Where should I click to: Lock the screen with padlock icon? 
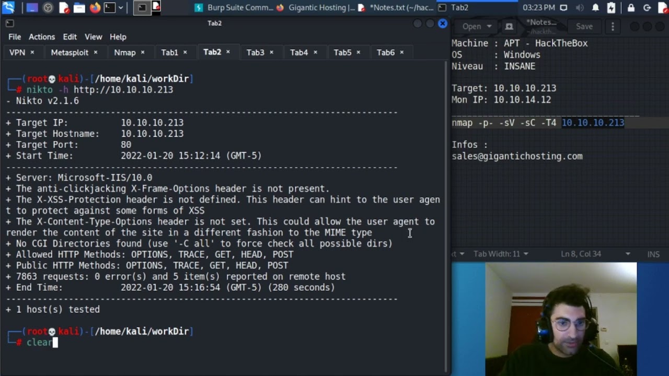[x=631, y=8]
